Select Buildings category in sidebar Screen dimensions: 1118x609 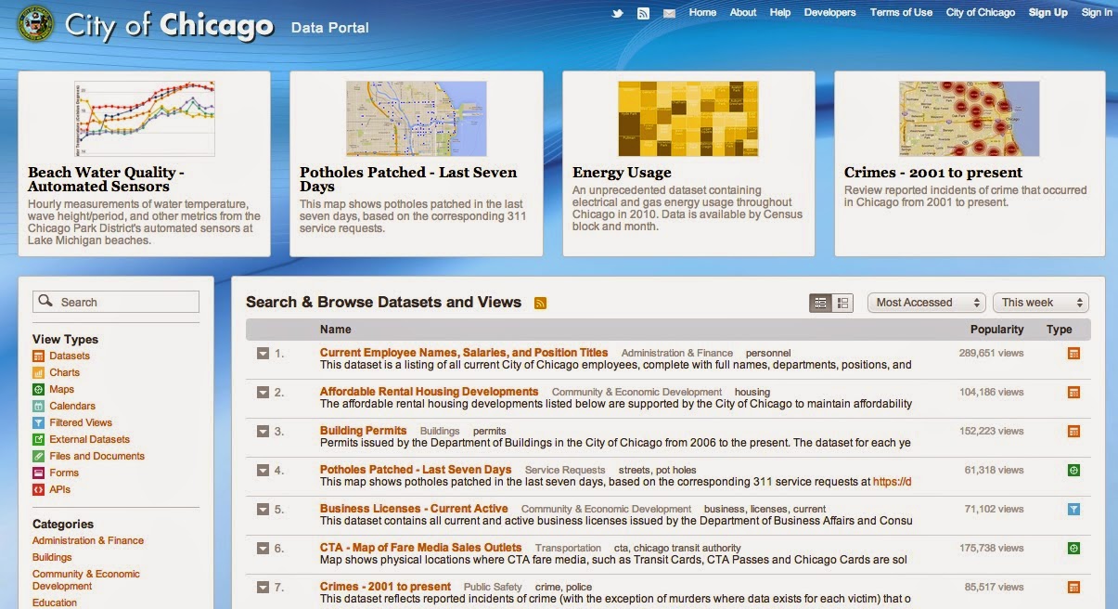(52, 557)
